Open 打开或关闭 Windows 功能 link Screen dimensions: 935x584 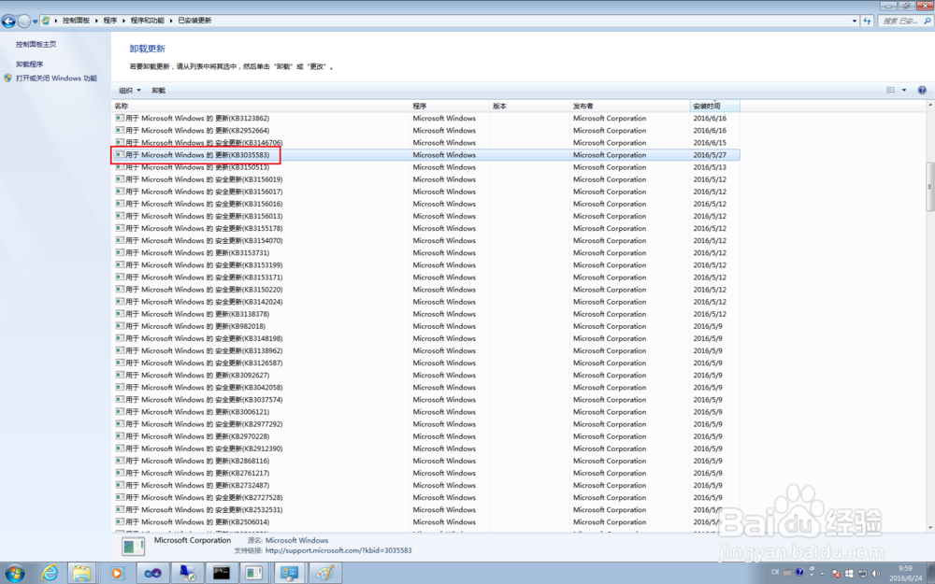click(x=56, y=78)
